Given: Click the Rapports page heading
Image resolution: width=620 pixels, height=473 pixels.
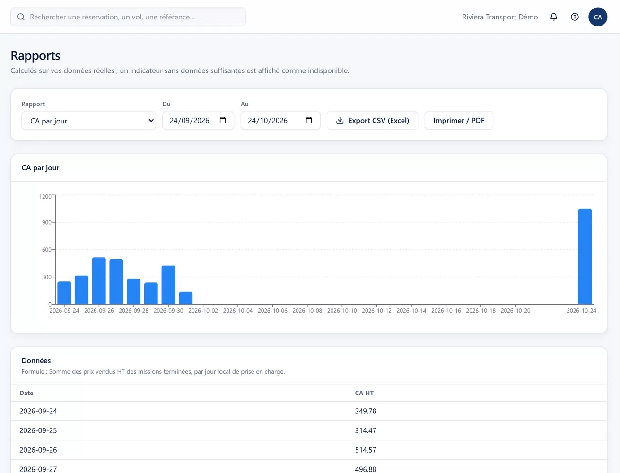Looking at the screenshot, I should pos(35,56).
